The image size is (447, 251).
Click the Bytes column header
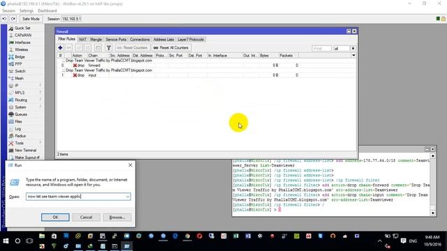tap(268, 56)
